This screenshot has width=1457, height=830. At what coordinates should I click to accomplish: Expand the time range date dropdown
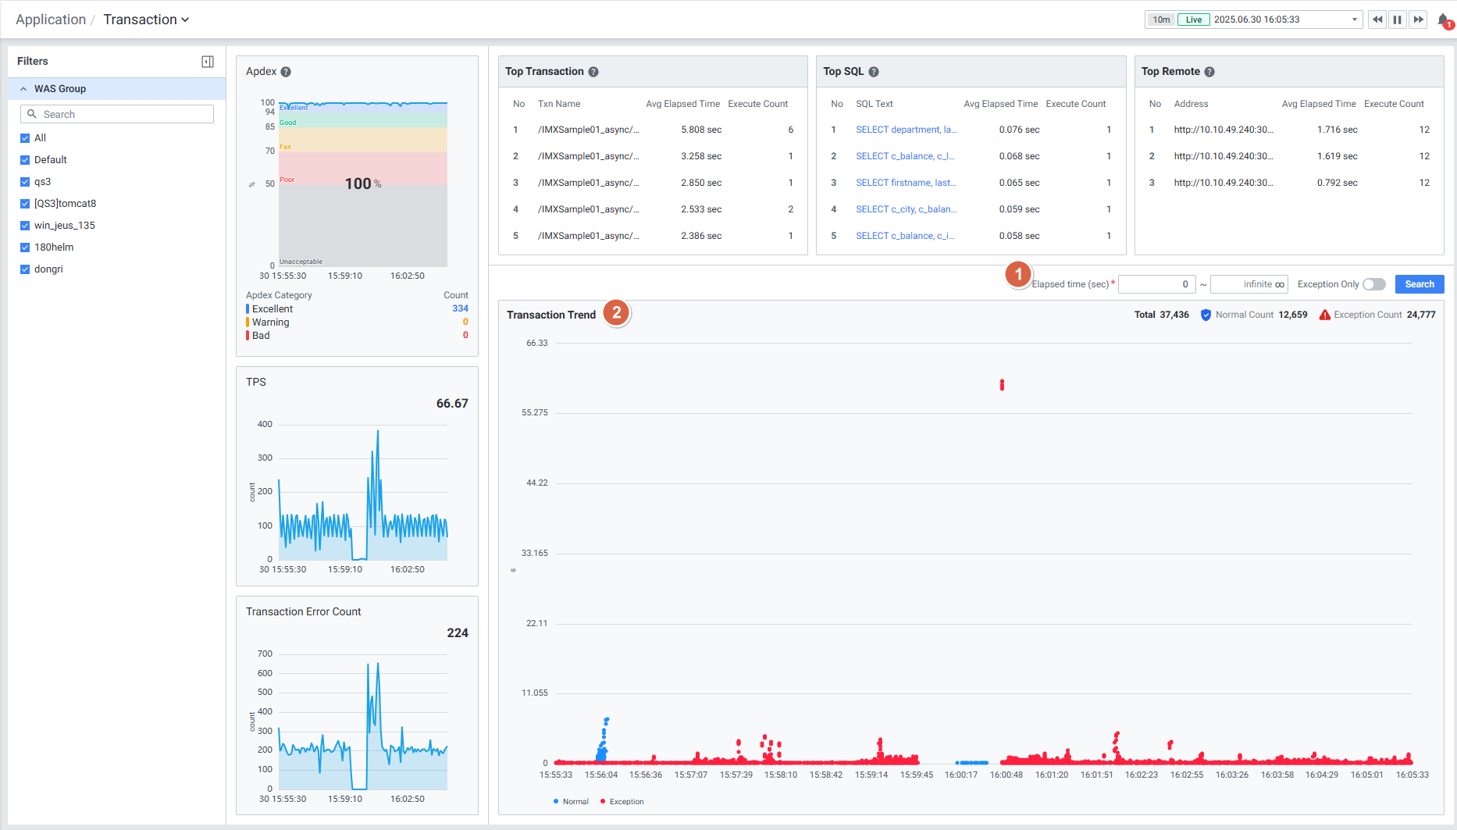[1355, 20]
